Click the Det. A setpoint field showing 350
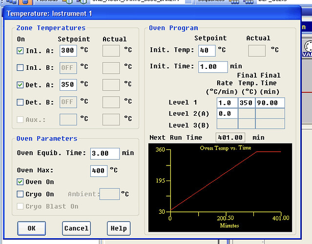 68,85
